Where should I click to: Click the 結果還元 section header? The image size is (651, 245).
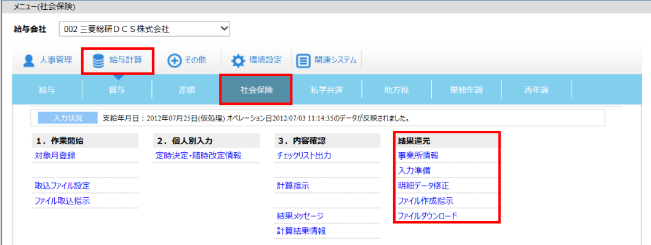pyautogui.click(x=447, y=141)
